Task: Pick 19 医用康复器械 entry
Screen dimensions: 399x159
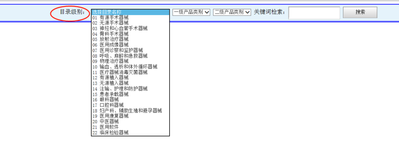Action: point(130,116)
